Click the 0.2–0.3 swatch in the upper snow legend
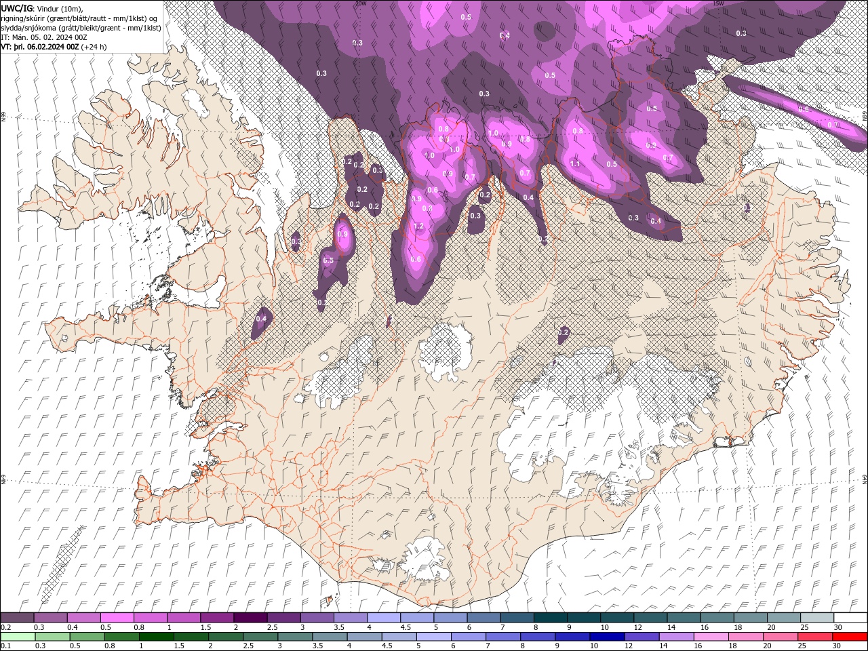 coord(17,618)
